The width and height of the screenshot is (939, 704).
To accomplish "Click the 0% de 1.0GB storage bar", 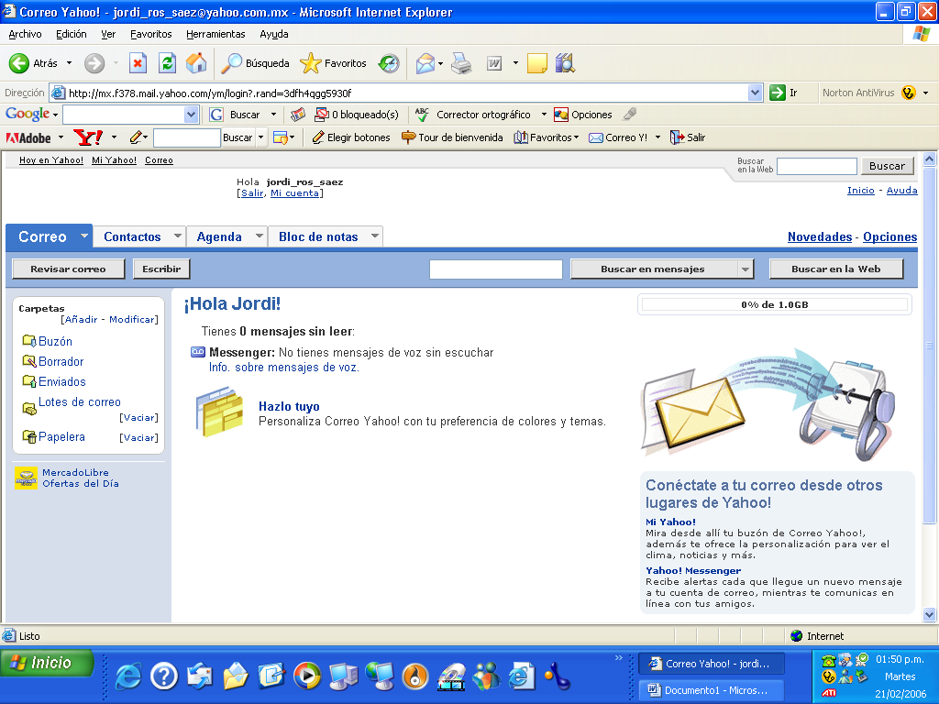I will (x=774, y=304).
